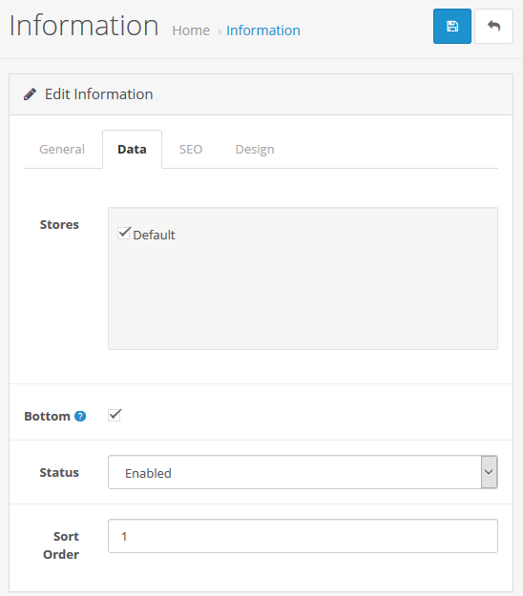
Task: Uncheck the Bottom checkbox
Action: [115, 415]
